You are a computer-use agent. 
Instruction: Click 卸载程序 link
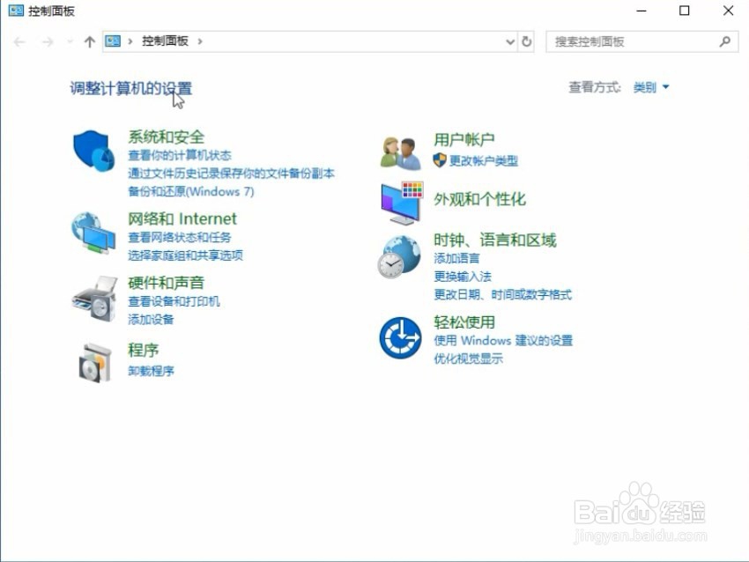pos(151,371)
